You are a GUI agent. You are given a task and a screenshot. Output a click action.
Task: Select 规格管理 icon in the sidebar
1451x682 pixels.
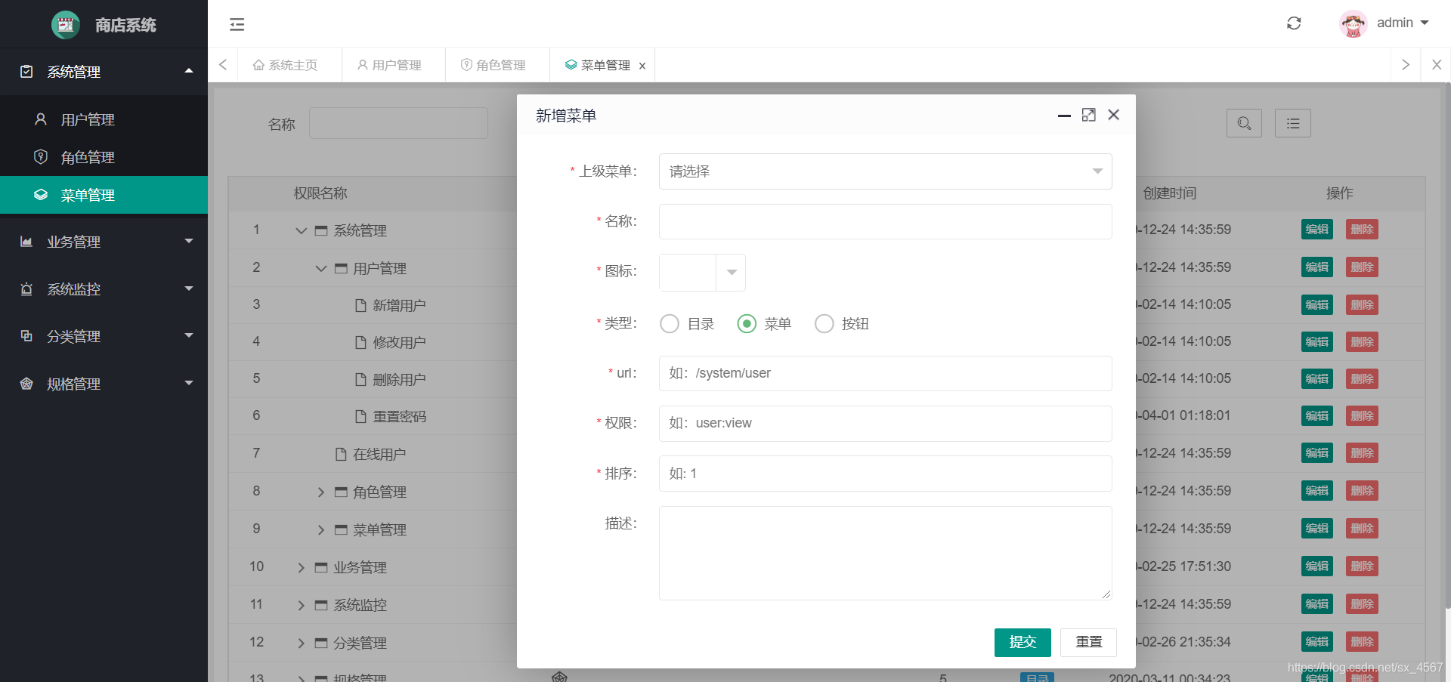26,384
